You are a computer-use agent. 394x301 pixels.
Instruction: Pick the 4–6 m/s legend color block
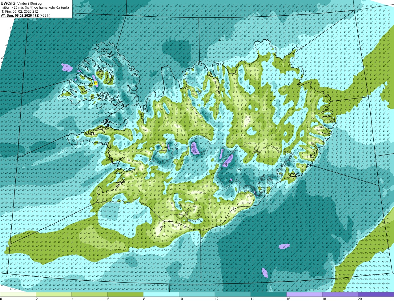tap(90, 294)
